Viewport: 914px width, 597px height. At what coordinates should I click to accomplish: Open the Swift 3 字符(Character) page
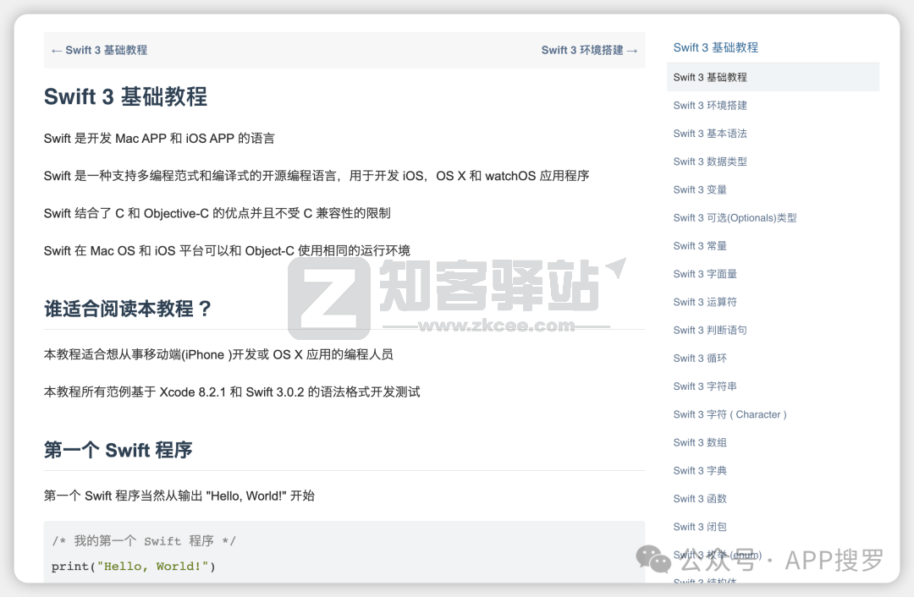(x=729, y=414)
